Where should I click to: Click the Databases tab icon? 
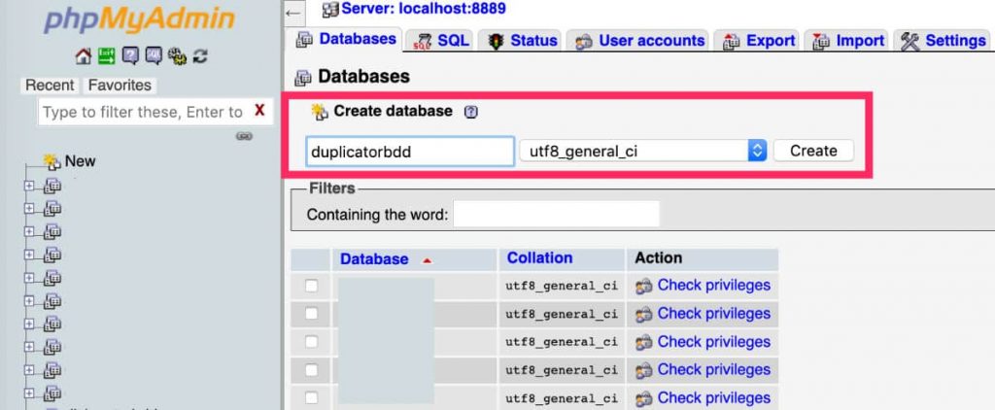[x=304, y=40]
